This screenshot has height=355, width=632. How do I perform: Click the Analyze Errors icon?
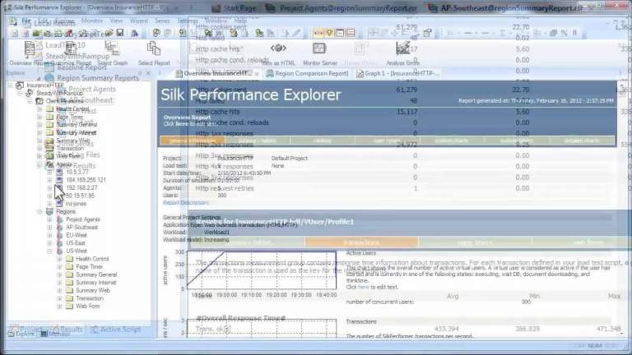click(402, 48)
